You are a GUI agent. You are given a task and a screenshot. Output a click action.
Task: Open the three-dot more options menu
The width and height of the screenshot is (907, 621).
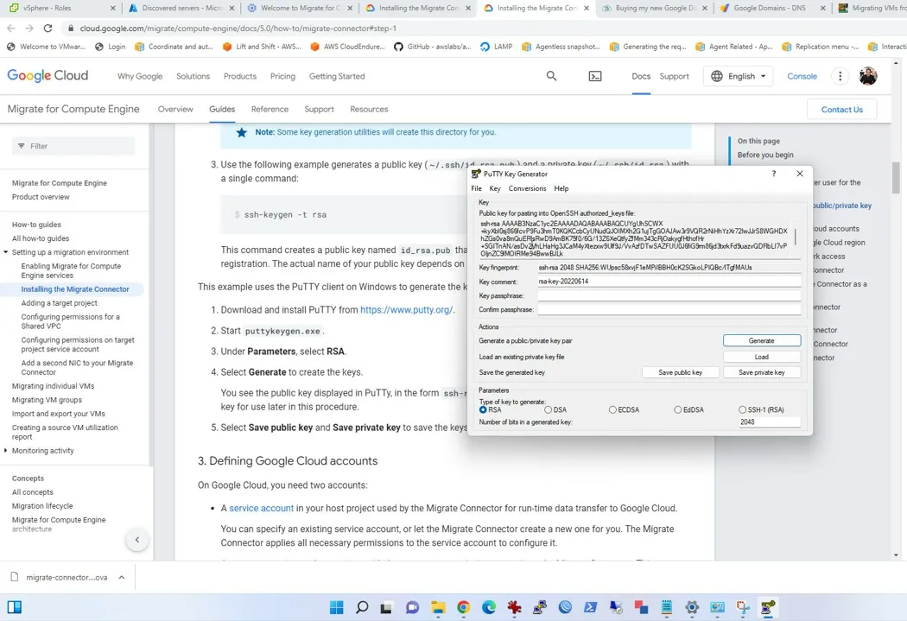pyautogui.click(x=840, y=76)
